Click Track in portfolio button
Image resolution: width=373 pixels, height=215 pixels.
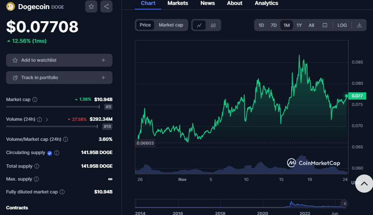(59, 78)
